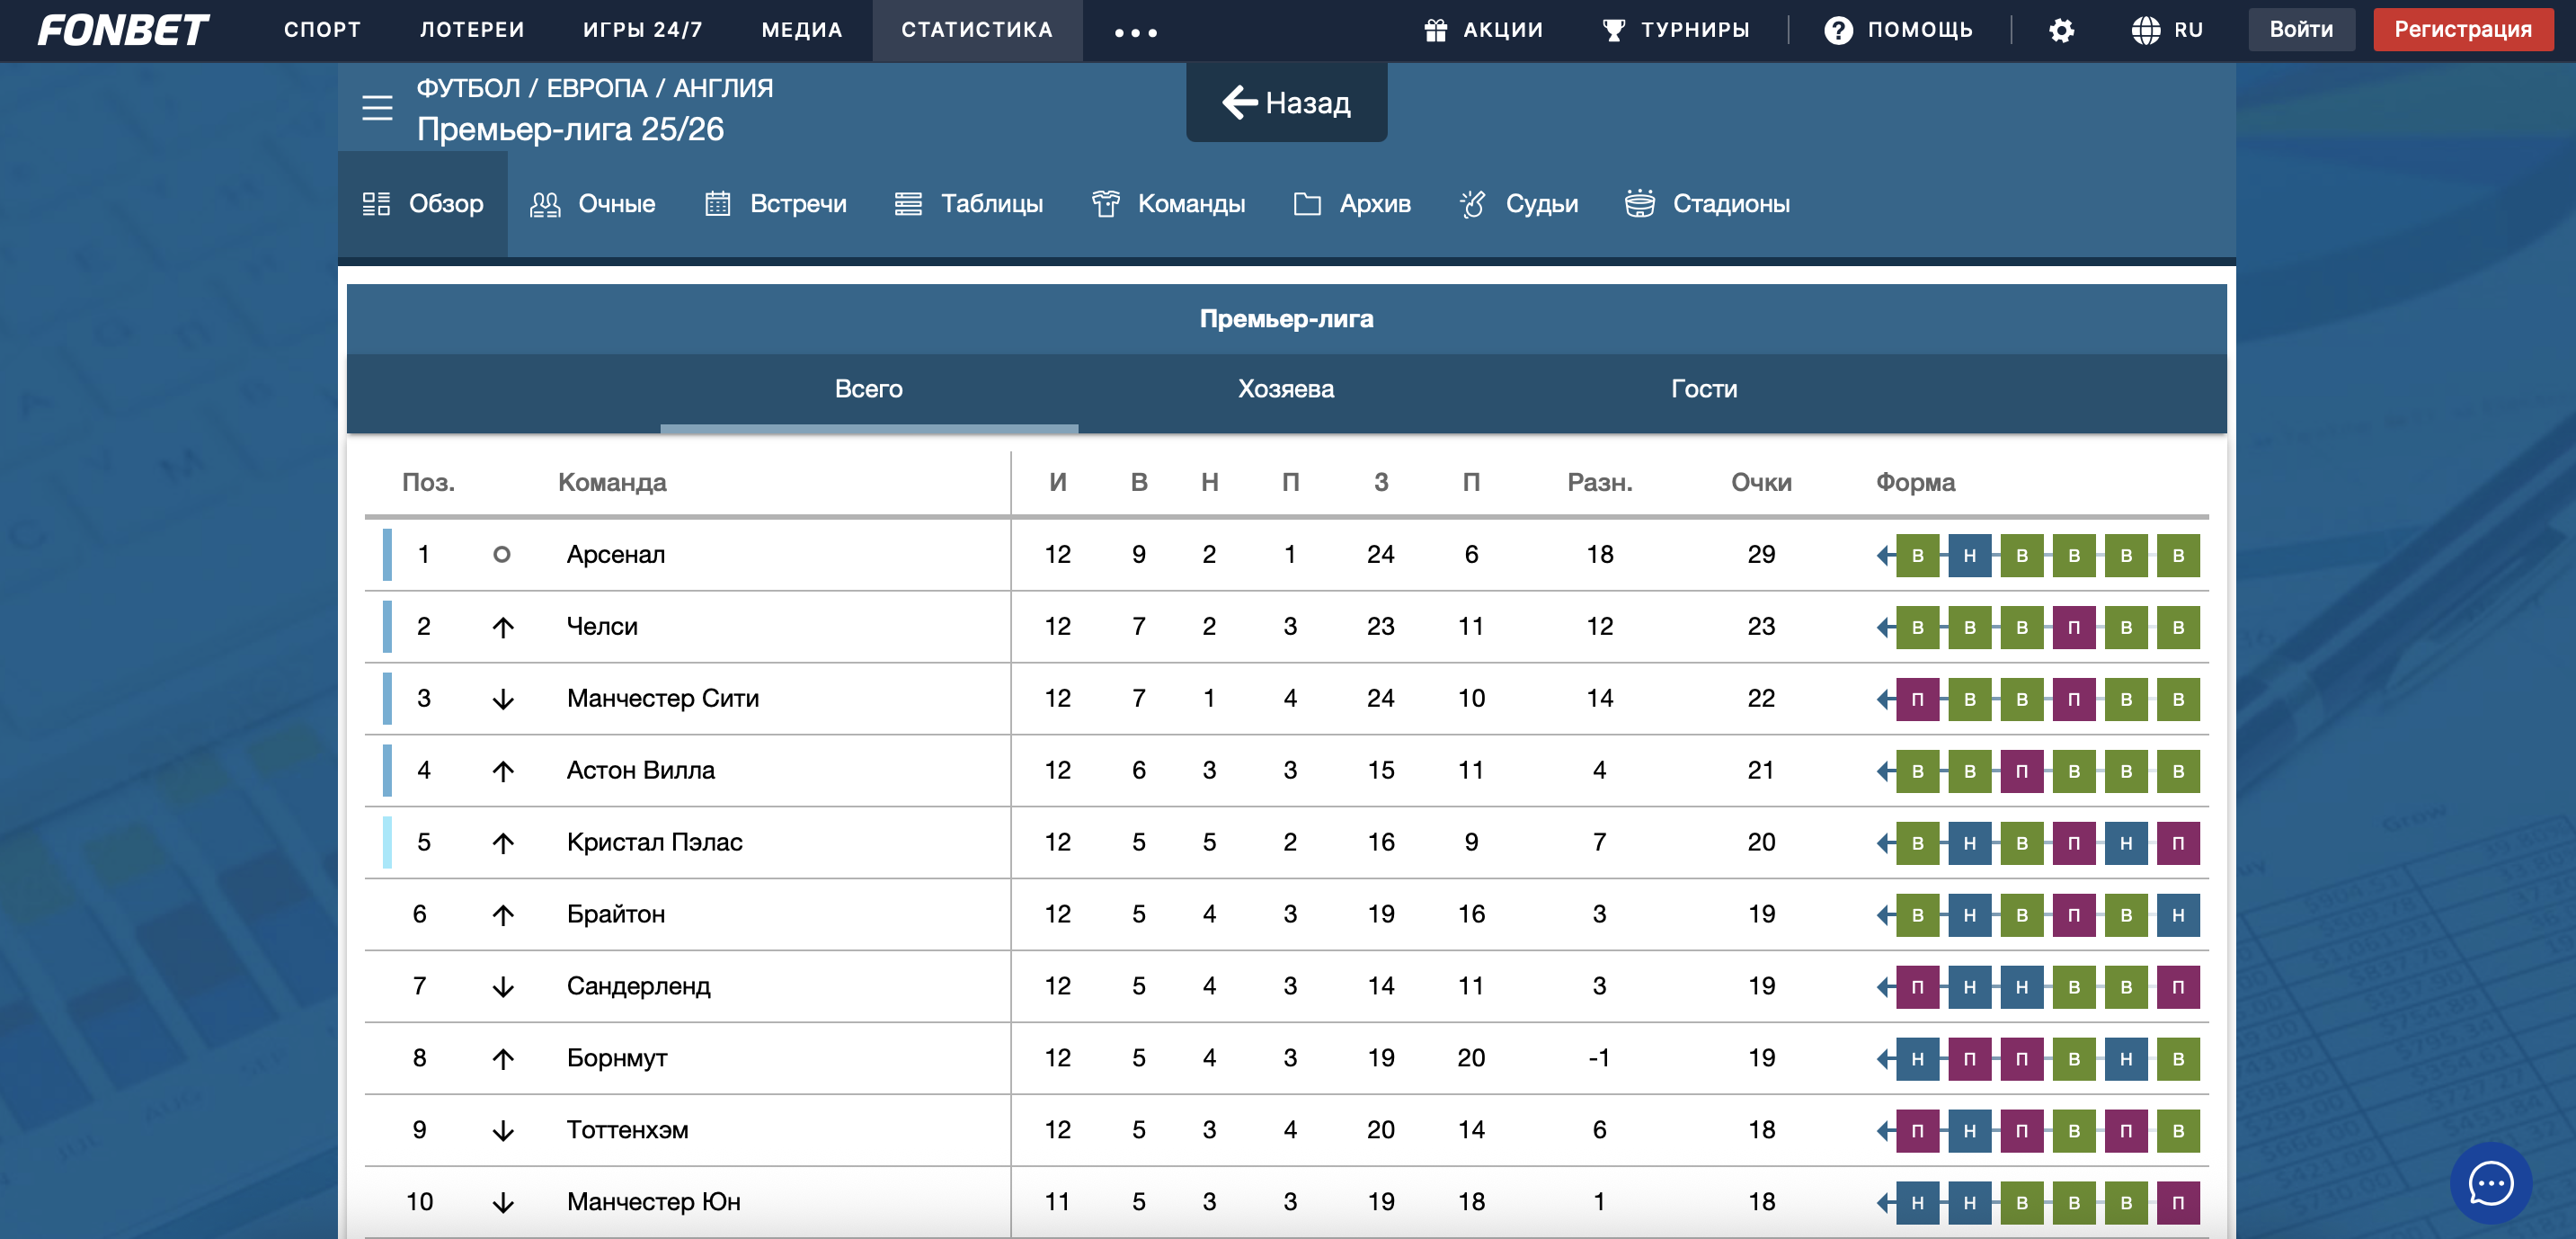Image resolution: width=2576 pixels, height=1239 pixels.
Task: Open the Манчестер Сити team link
Action: [x=662, y=698]
